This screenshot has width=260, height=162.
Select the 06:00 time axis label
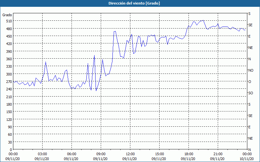click(x=71, y=154)
